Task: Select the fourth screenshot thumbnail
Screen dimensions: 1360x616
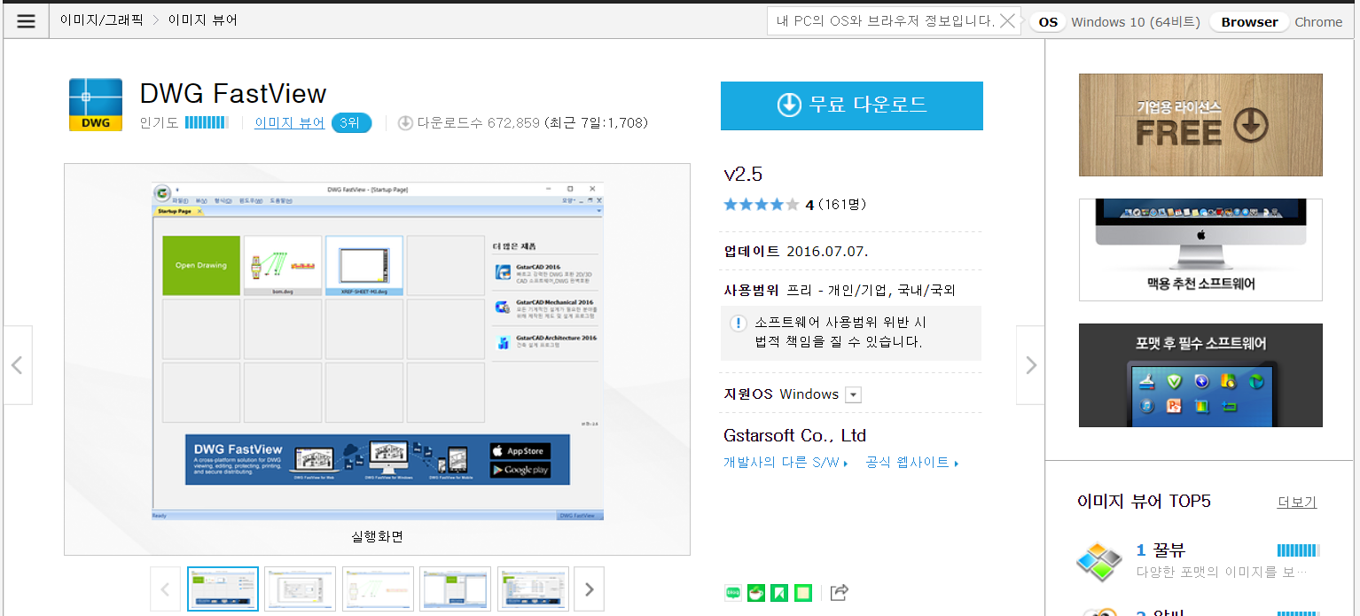Action: click(455, 589)
